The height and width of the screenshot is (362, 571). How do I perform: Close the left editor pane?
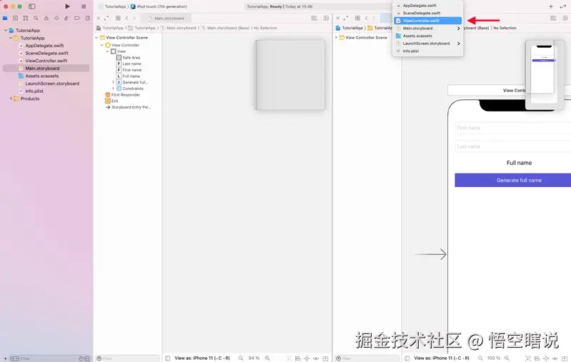(99, 18)
